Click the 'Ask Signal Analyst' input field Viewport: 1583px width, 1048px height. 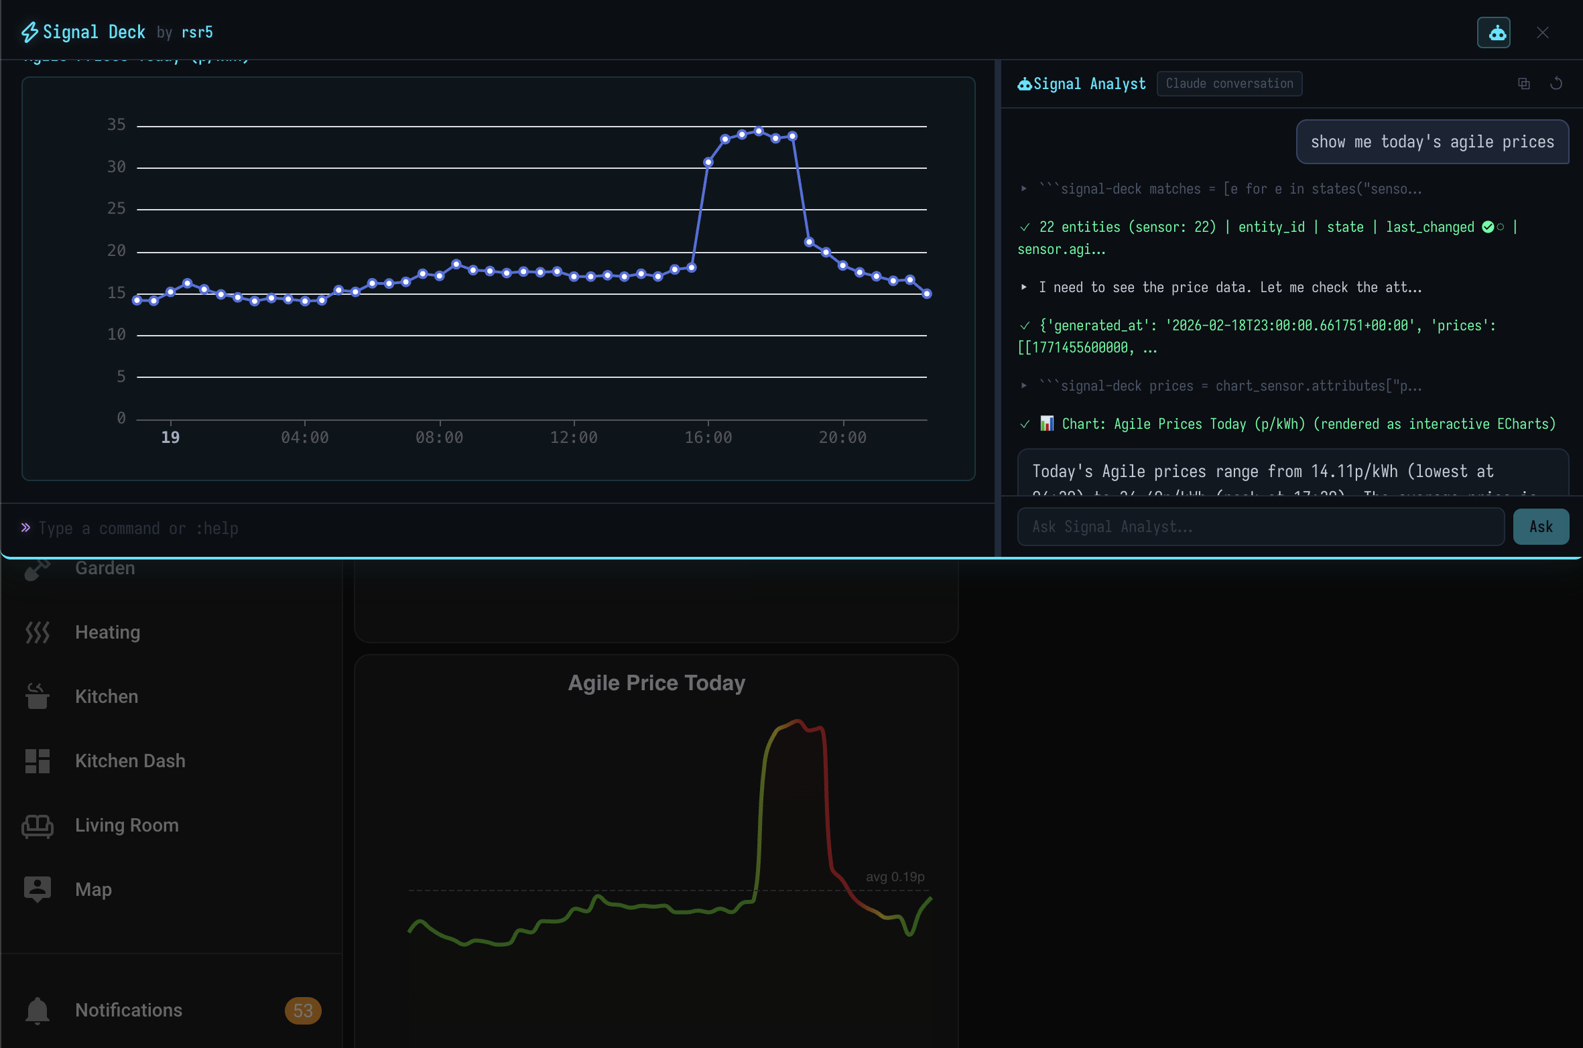pyautogui.click(x=1260, y=527)
